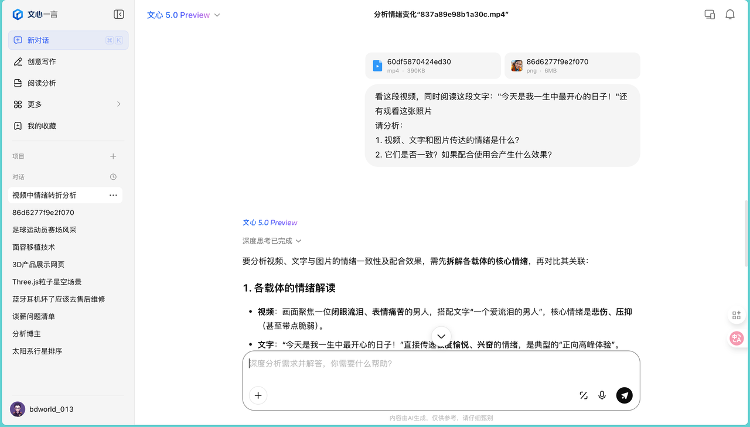Click the scroll-to-bottom chevron over the chat
The image size is (750, 427).
[x=441, y=336]
